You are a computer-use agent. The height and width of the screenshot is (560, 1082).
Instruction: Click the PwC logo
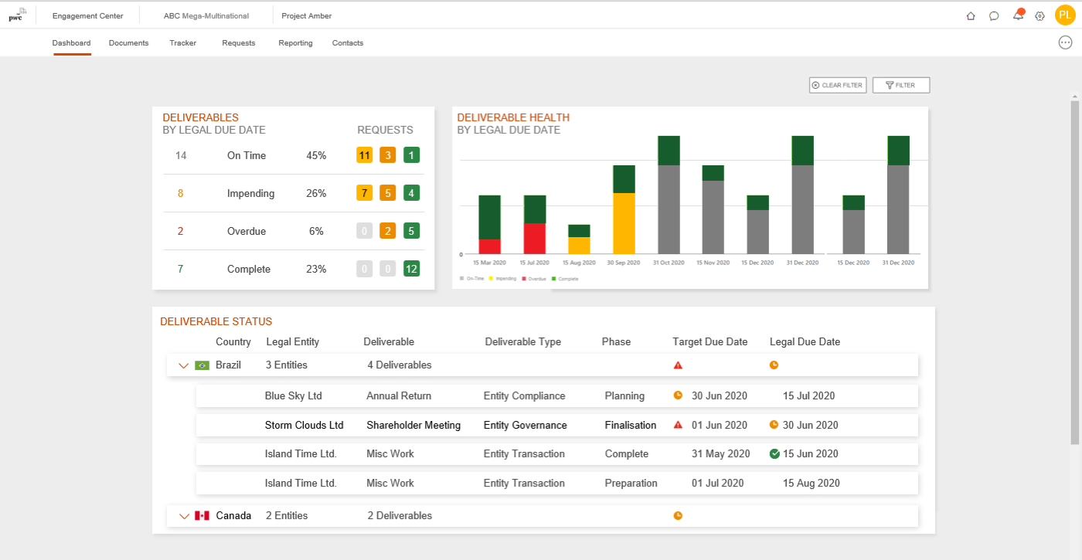tap(17, 15)
